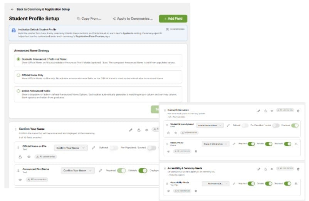Click the trash icon for Contact Information section
309x201 pixels.
pyautogui.click(x=298, y=111)
